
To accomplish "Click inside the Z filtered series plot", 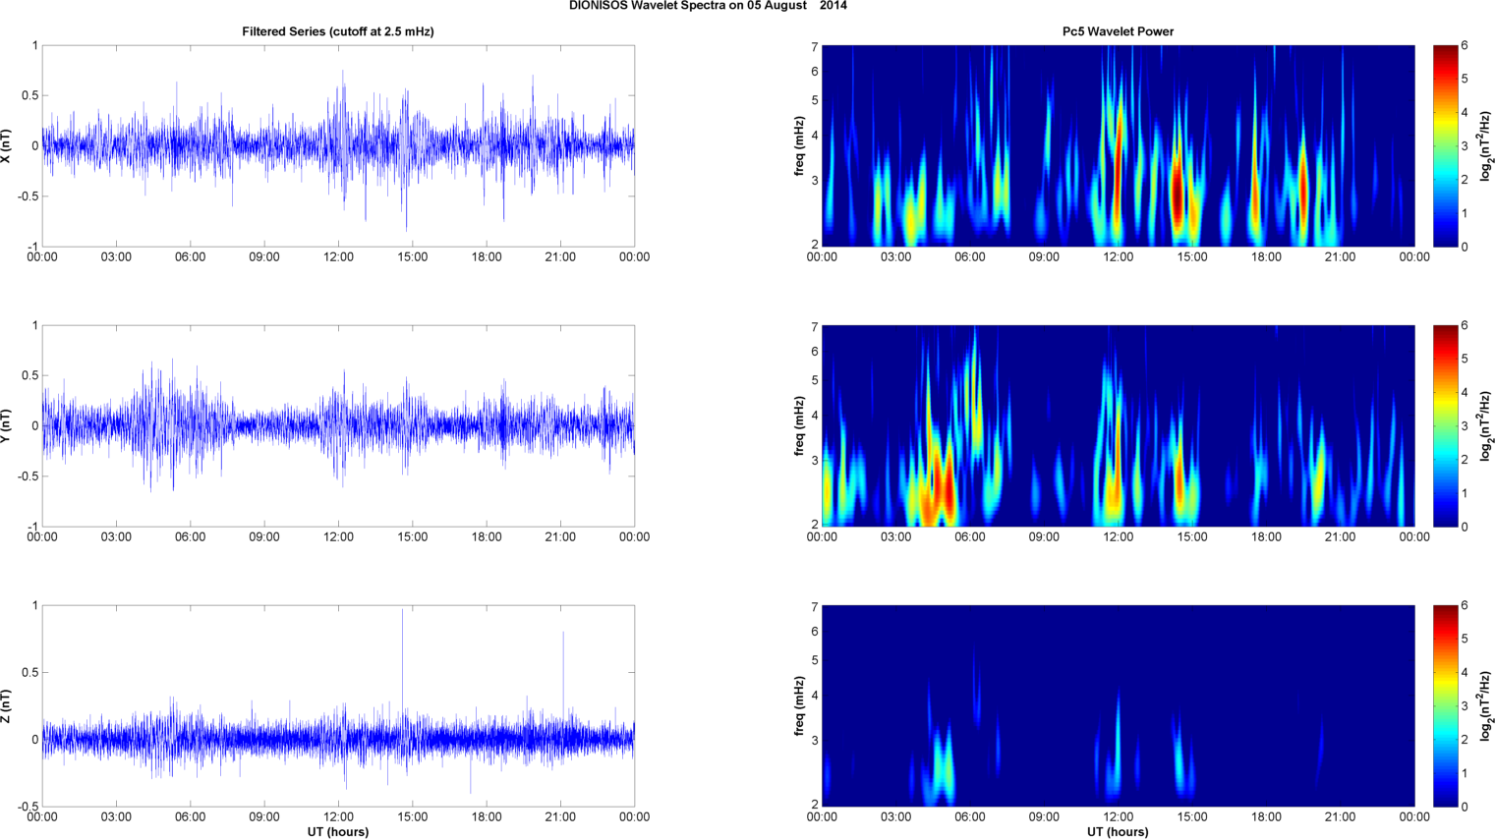I will pyautogui.click(x=338, y=705).
